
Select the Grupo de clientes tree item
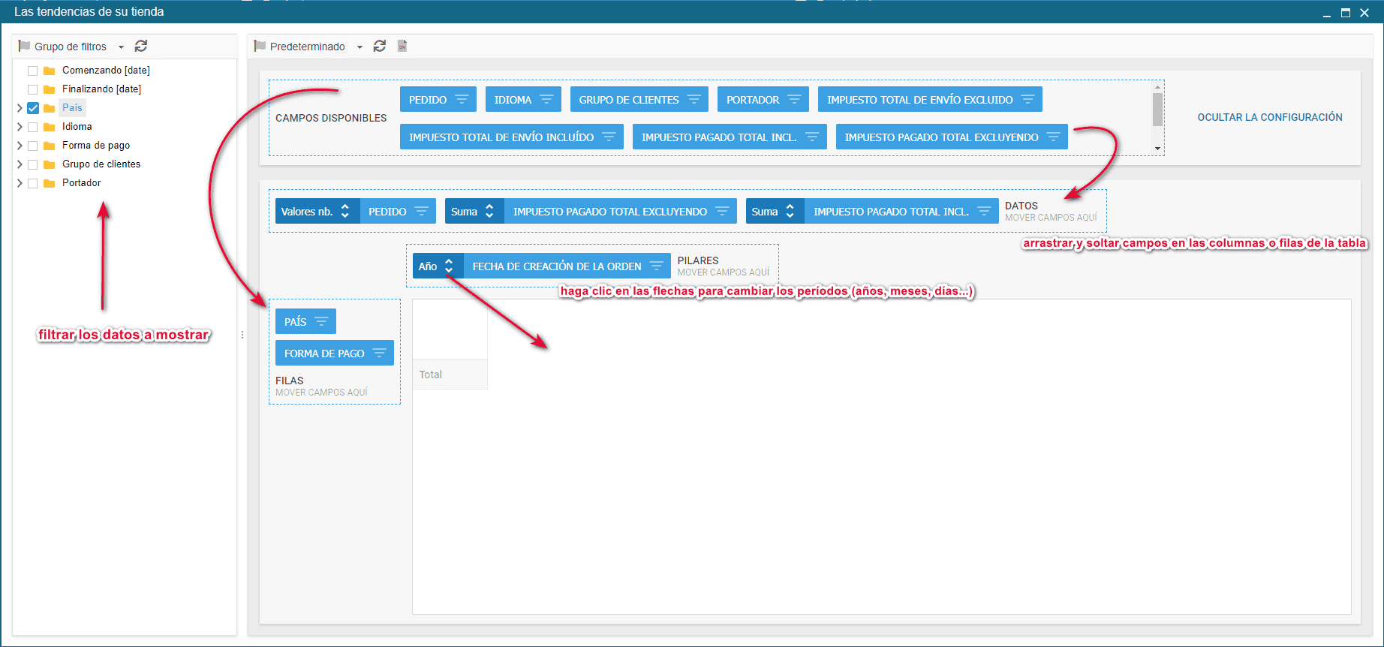101,164
